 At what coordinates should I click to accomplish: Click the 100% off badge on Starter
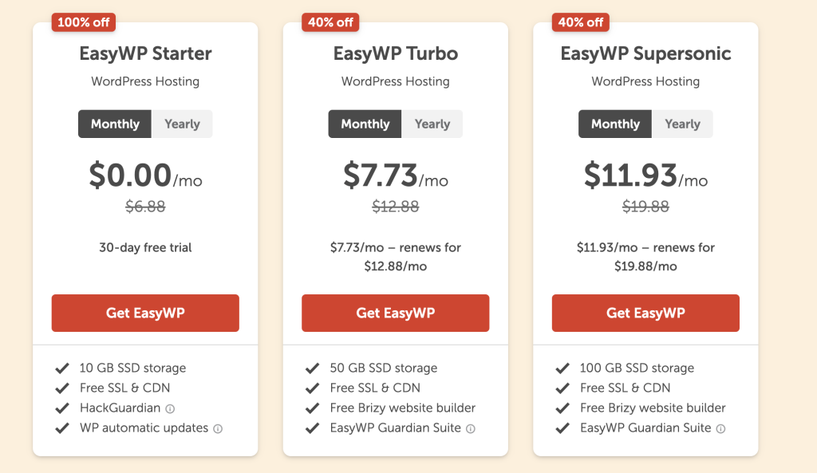click(x=84, y=22)
